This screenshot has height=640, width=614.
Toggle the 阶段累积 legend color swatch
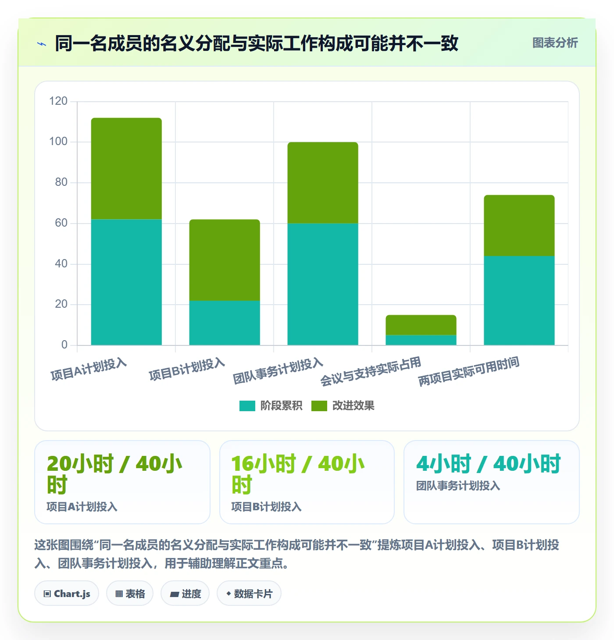pyautogui.click(x=247, y=406)
